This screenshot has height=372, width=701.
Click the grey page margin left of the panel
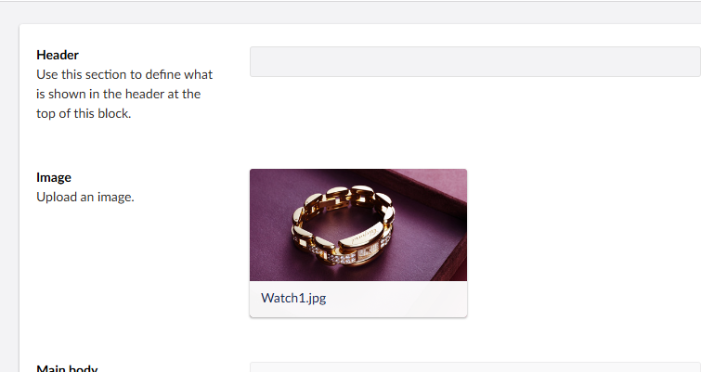9,197
